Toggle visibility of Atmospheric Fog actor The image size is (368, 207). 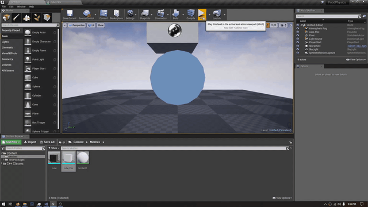298,28
